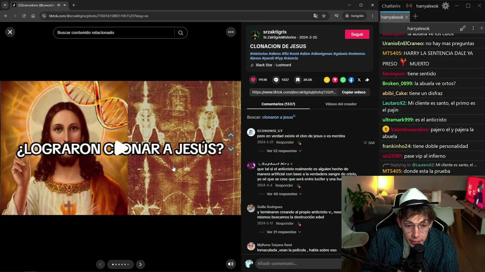
Task: Open Chatterino settings gear
Action: click(446, 6)
